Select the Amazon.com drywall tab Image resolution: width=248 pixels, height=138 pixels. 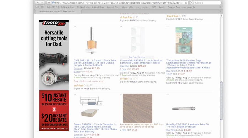58,11
